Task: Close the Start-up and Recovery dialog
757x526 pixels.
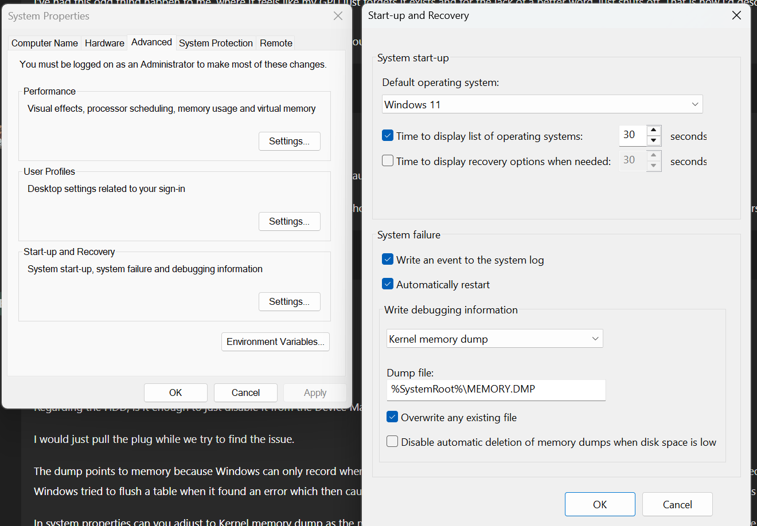Action: [x=736, y=15]
